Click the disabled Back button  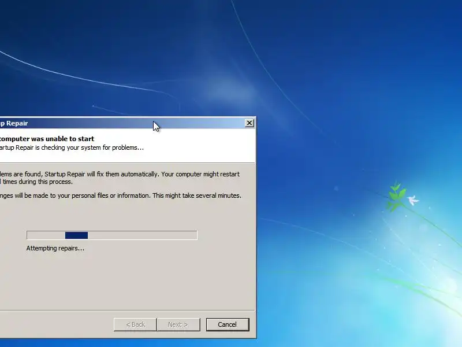(x=135, y=324)
